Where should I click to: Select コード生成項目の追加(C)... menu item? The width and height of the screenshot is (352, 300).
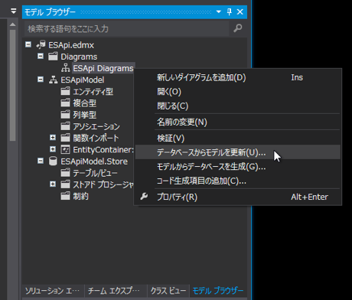[238, 181]
